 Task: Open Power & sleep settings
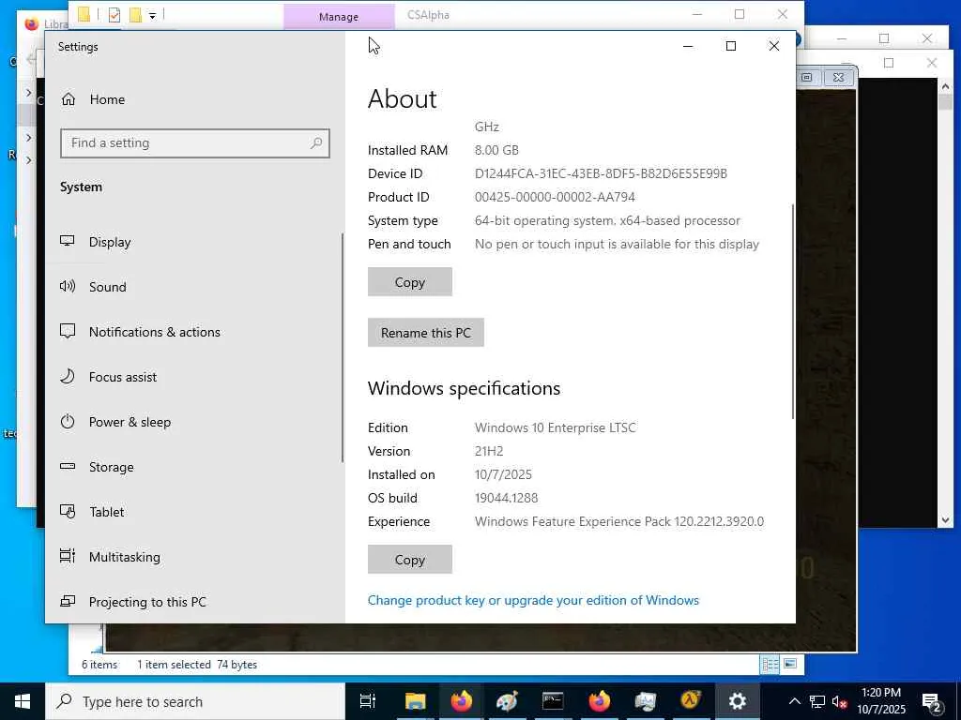coord(115,422)
